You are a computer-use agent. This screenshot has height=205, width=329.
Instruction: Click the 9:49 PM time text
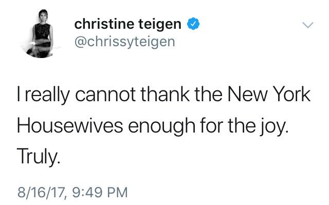pyautogui.click(x=100, y=192)
